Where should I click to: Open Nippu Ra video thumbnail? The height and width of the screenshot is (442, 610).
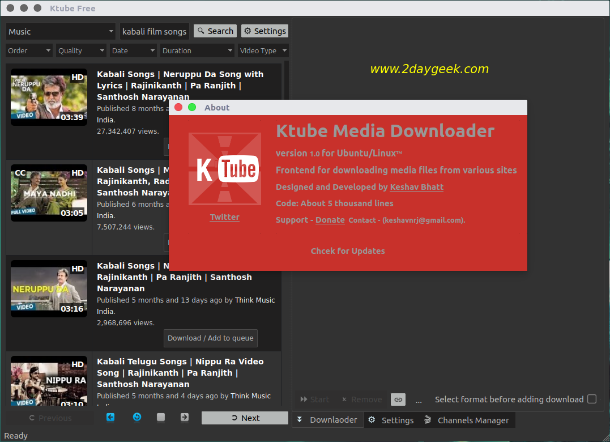pos(49,381)
